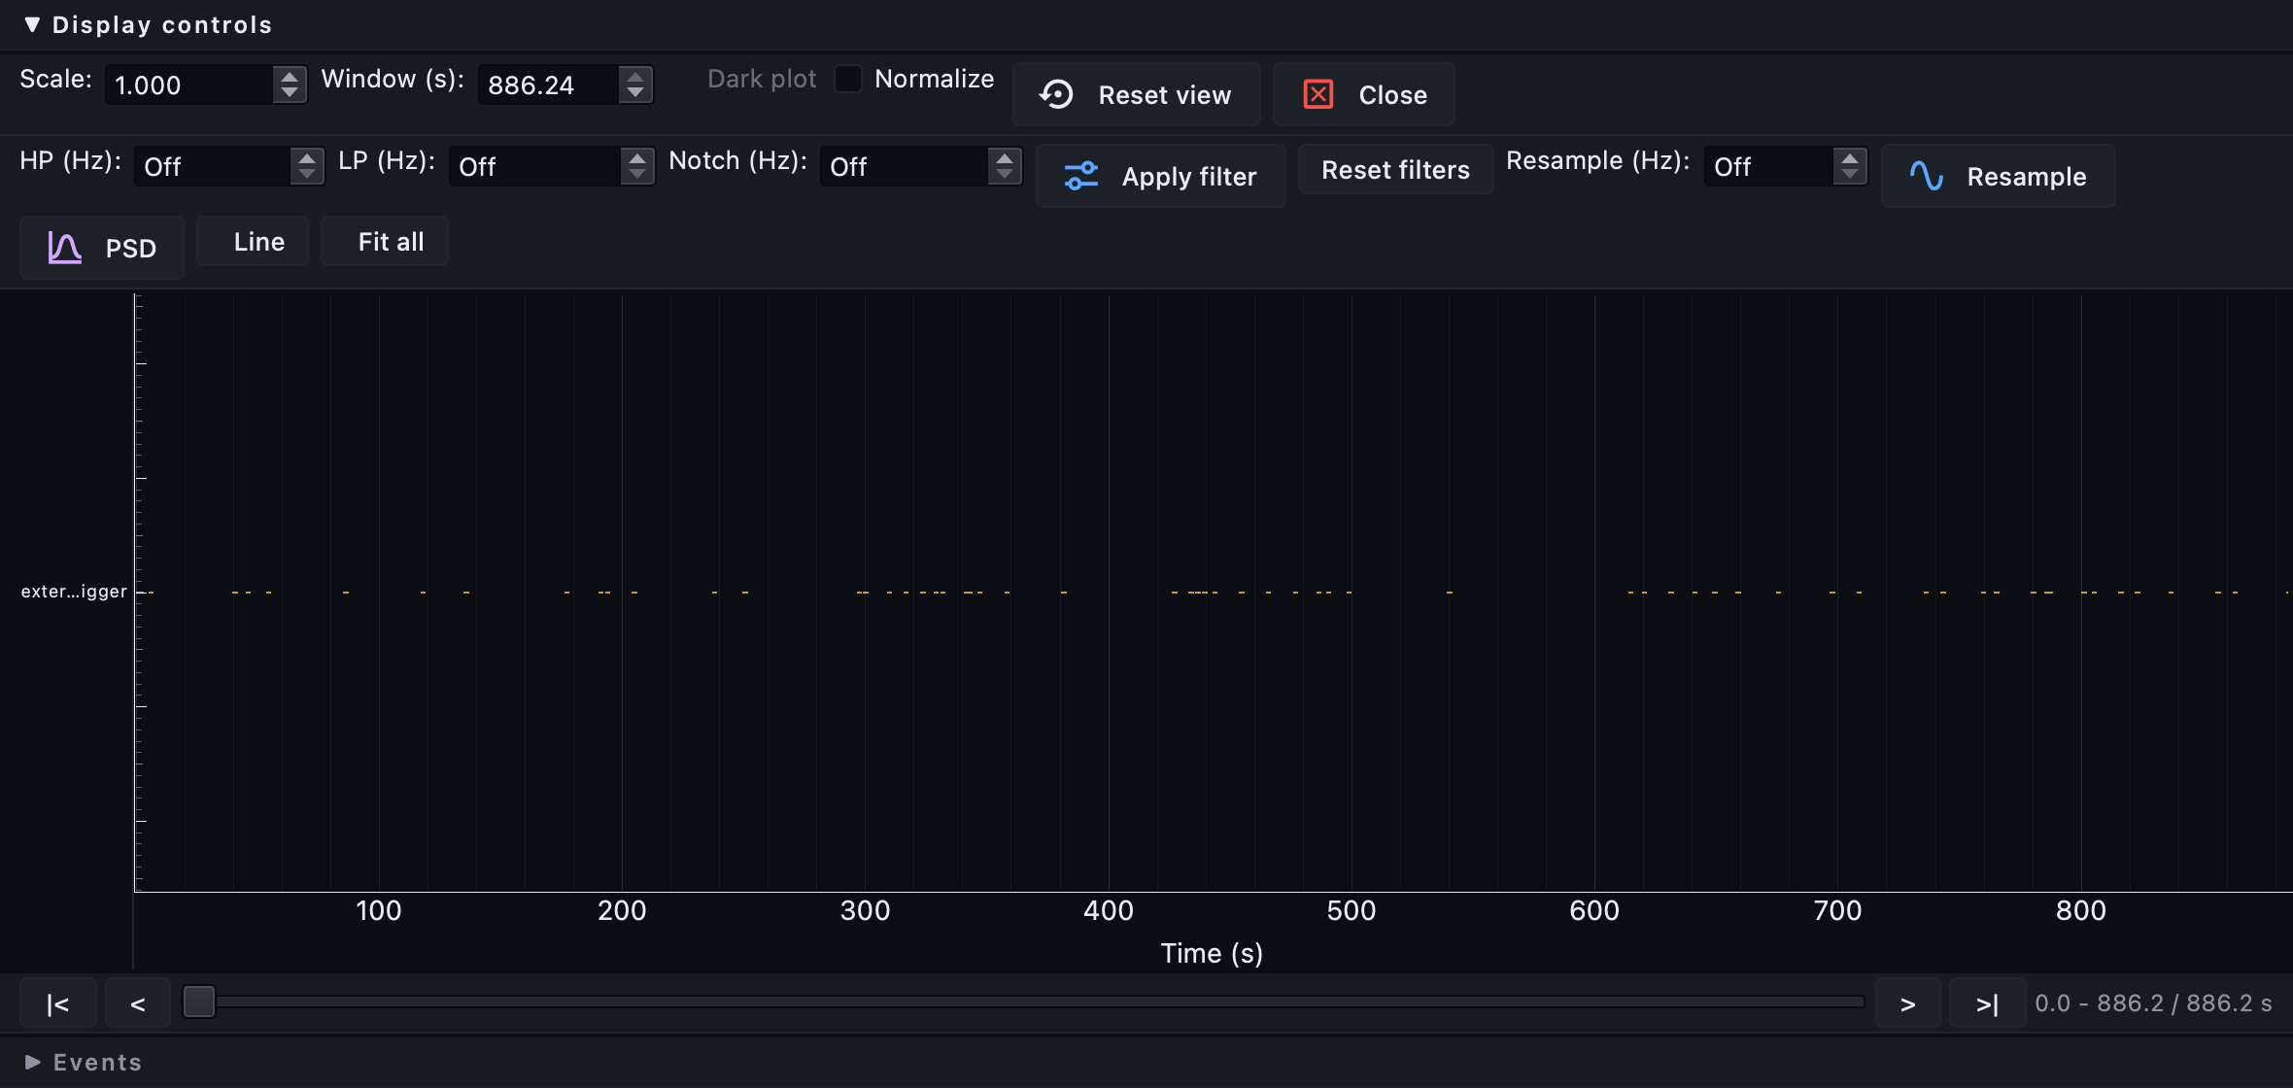
Task: Click the red Close button
Action: click(1363, 94)
